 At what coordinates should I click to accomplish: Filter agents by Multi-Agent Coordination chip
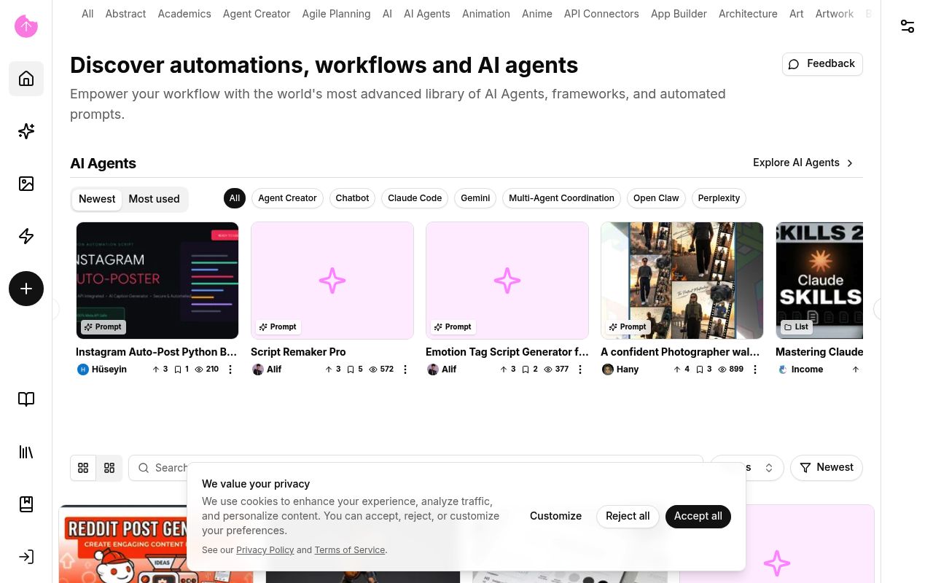tap(561, 198)
